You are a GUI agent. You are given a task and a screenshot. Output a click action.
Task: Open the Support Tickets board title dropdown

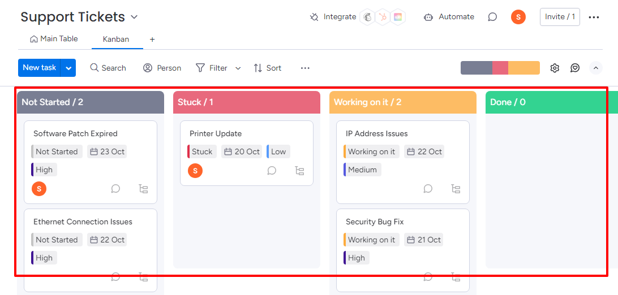[x=134, y=17]
